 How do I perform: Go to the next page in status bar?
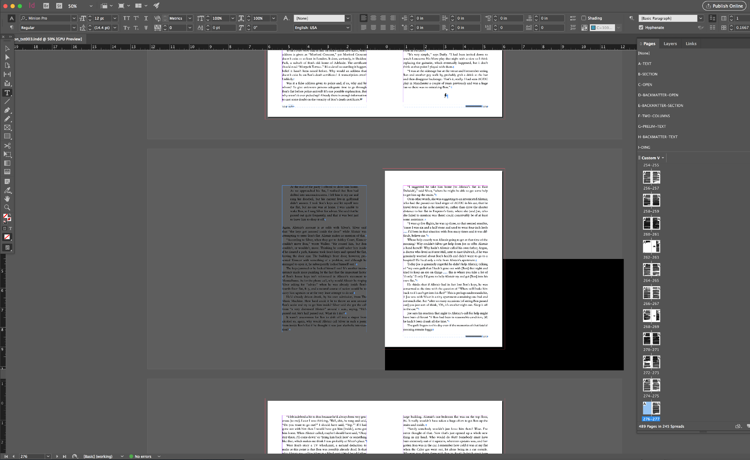pos(57,456)
